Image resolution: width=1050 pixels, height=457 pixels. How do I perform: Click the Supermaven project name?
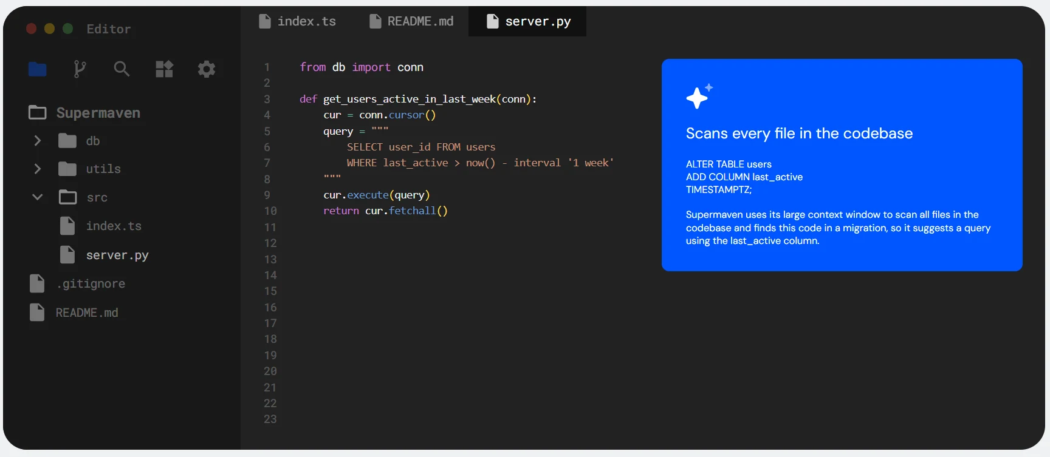(x=98, y=113)
